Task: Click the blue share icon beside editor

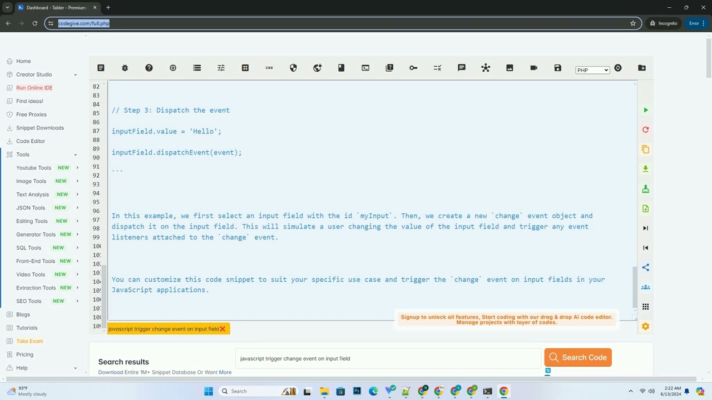Action: click(646, 267)
